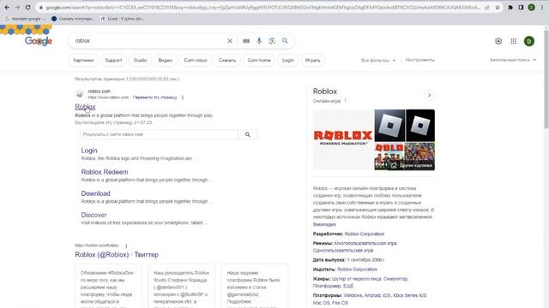Open the 'Скачать популярн...' bookmark
Viewport: 549px width, 308px height.
tap(73, 19)
